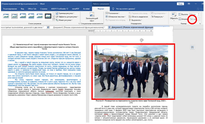Apply the black-framed picture style thumbnail
This screenshot has width=205, height=124.
click(x=48, y=16)
